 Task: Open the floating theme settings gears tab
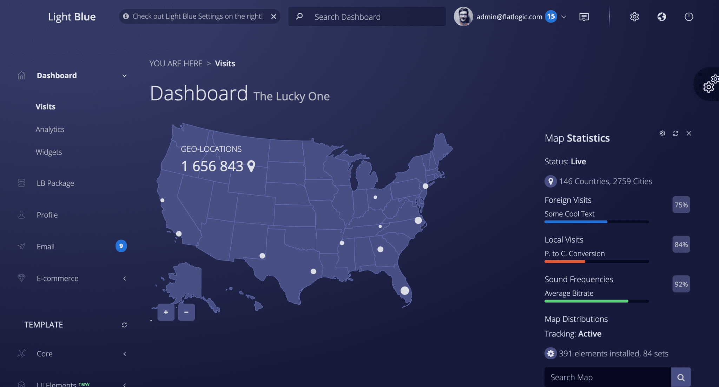coord(710,84)
